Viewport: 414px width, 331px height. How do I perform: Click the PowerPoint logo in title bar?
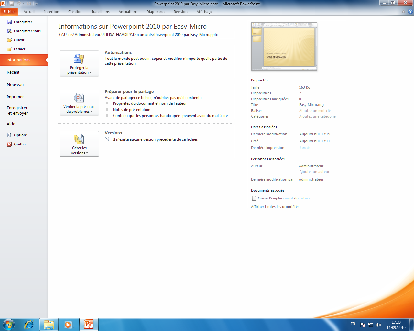[x=3, y=4]
